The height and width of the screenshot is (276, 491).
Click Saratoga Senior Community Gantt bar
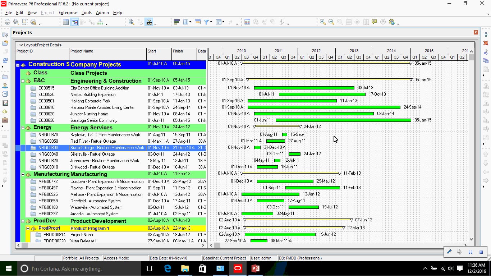pyautogui.click(x=343, y=120)
